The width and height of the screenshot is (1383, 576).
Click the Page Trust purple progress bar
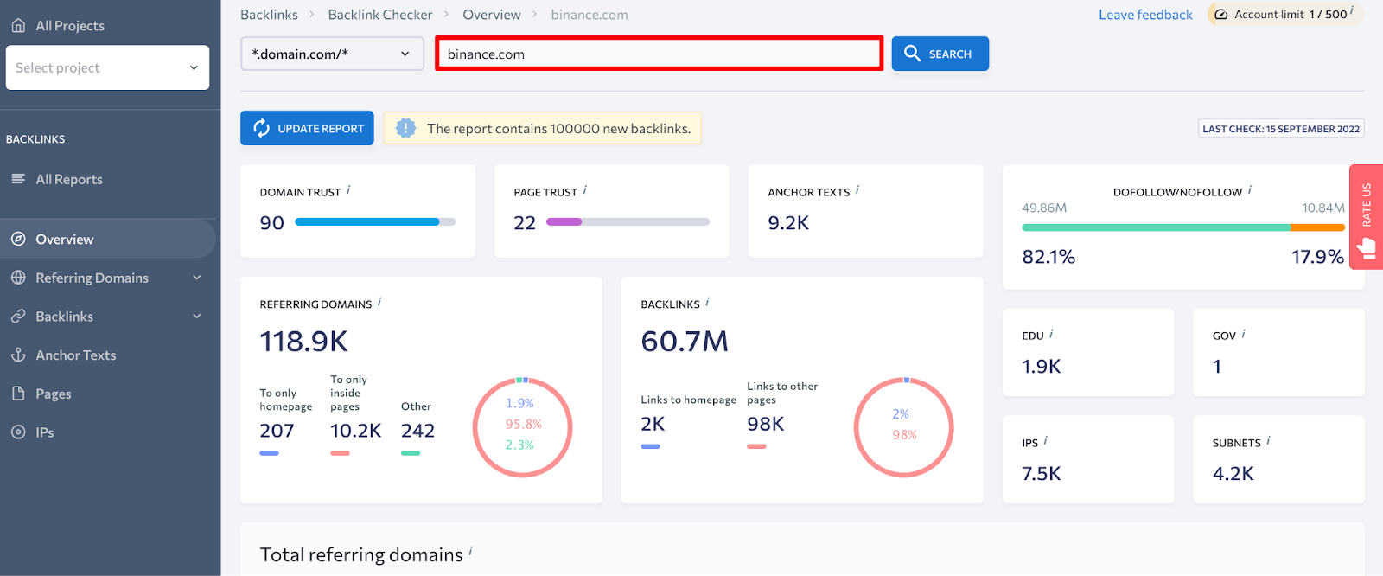coord(564,222)
